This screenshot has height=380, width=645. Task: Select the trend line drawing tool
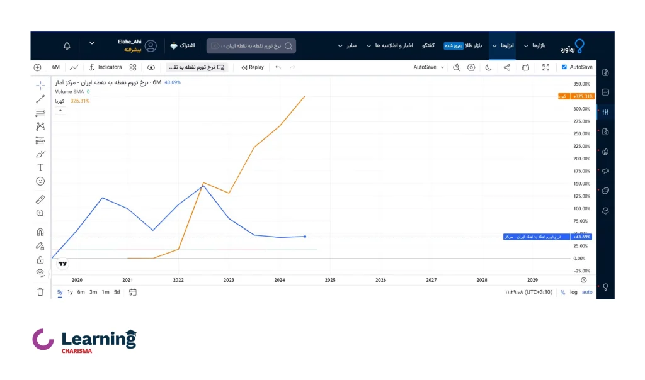(40, 99)
